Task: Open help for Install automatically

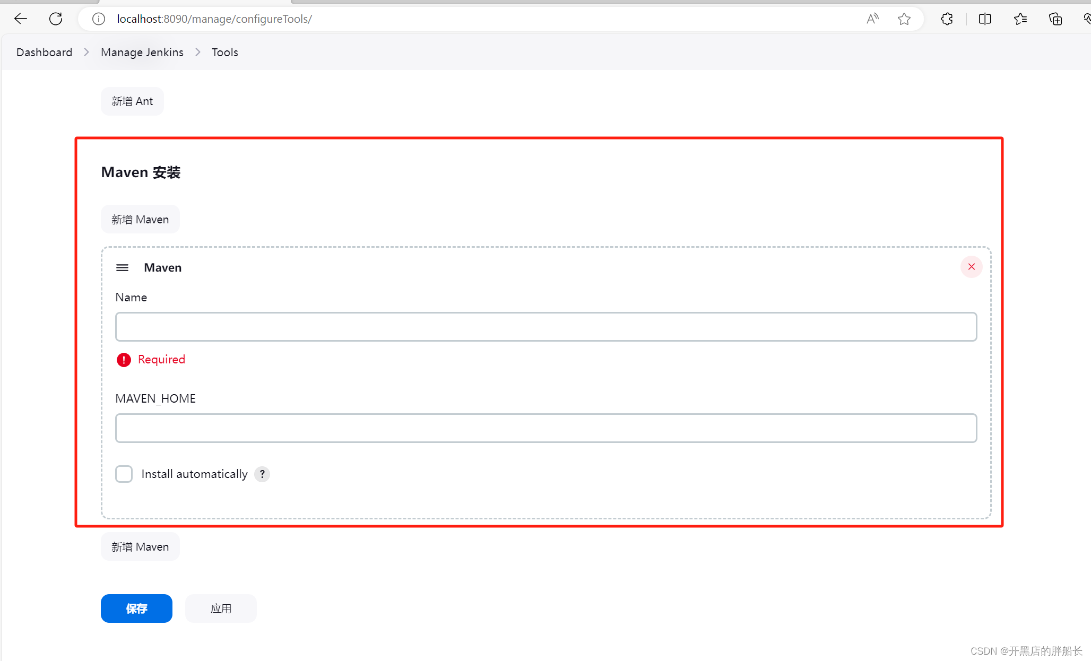Action: point(262,474)
